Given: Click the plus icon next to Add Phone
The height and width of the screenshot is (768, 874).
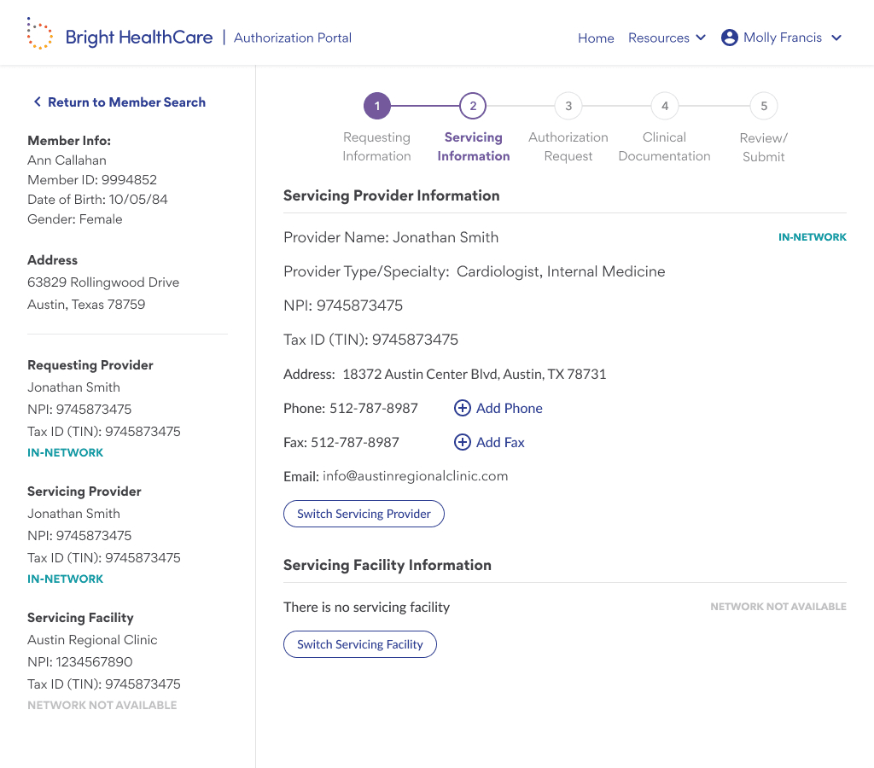Looking at the screenshot, I should tap(462, 408).
